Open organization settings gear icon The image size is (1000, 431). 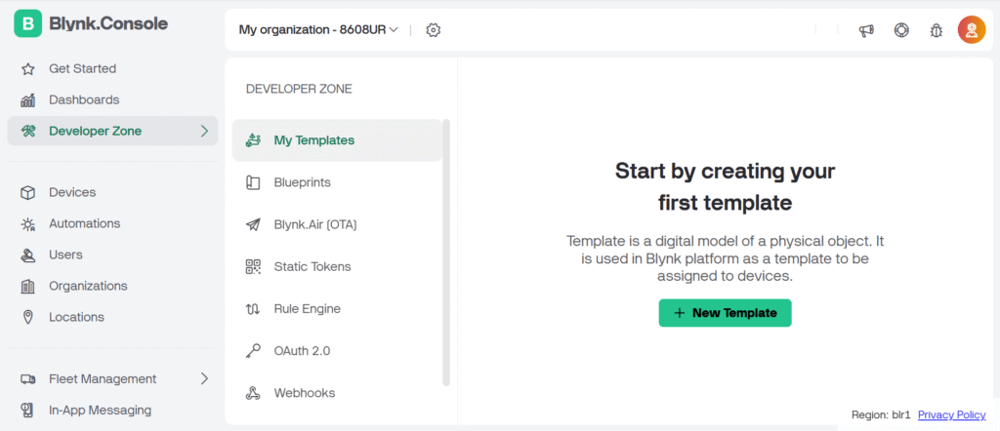pos(434,30)
